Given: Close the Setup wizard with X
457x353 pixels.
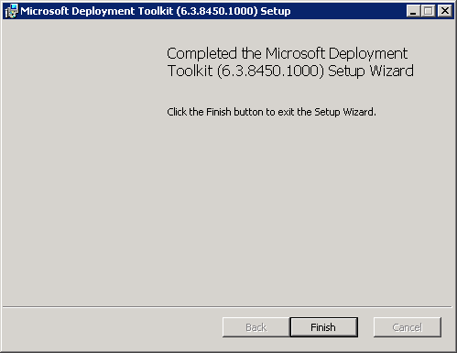Looking at the screenshot, I should click(x=445, y=11).
